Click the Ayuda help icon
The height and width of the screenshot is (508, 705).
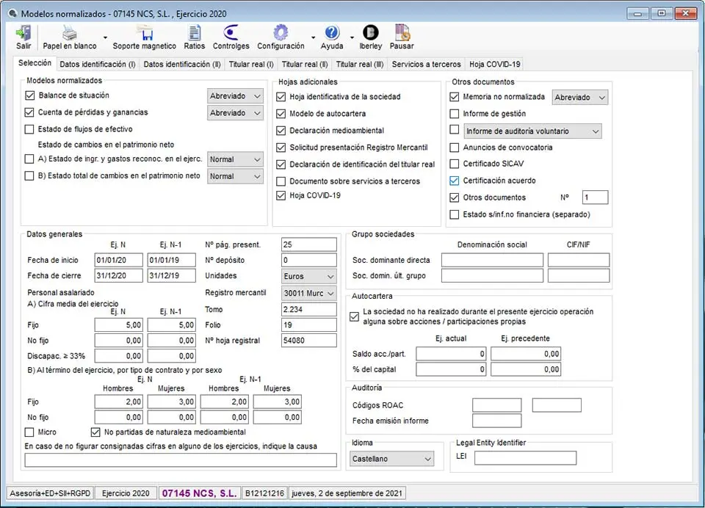click(x=332, y=33)
